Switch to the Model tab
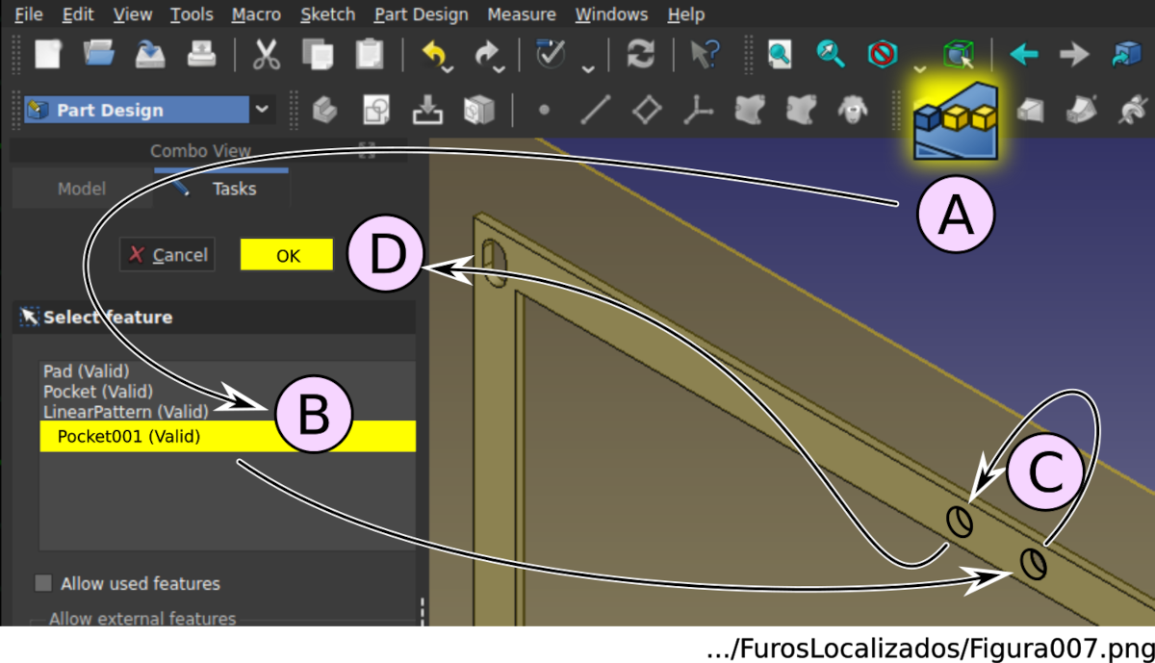 [x=82, y=189]
